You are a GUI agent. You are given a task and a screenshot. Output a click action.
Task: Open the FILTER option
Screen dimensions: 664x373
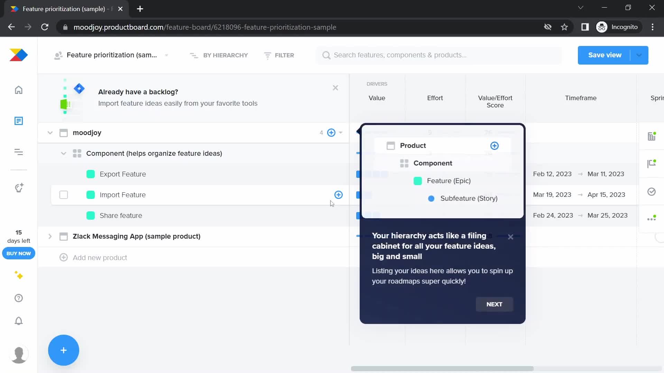(279, 55)
